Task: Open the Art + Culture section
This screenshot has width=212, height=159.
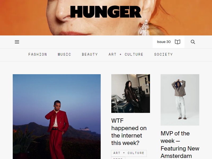Action: pyautogui.click(x=126, y=55)
